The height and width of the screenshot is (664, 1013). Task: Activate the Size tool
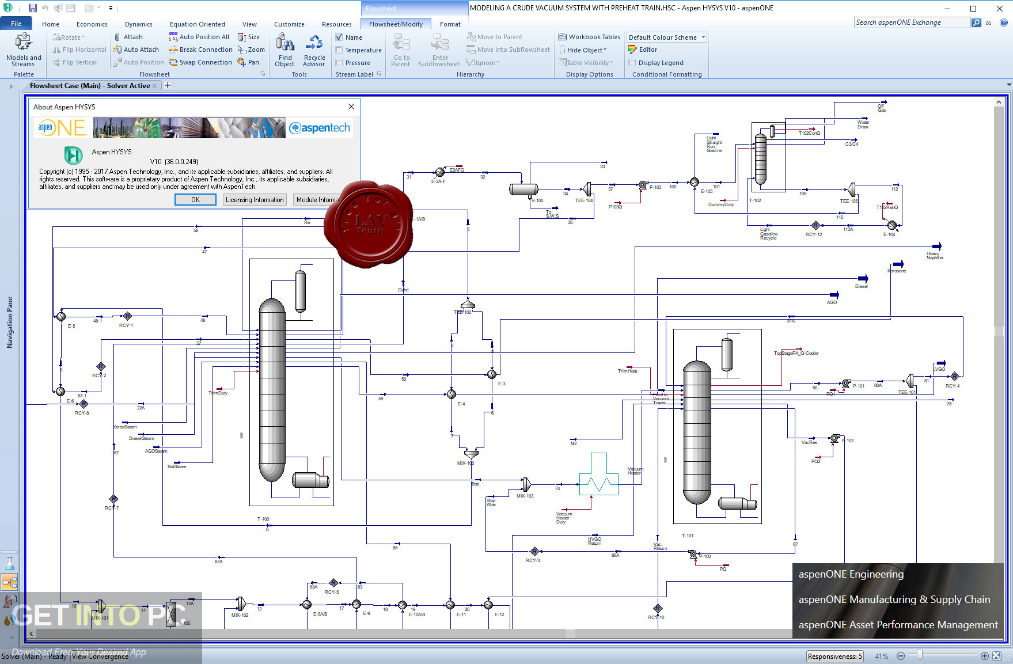tap(249, 37)
